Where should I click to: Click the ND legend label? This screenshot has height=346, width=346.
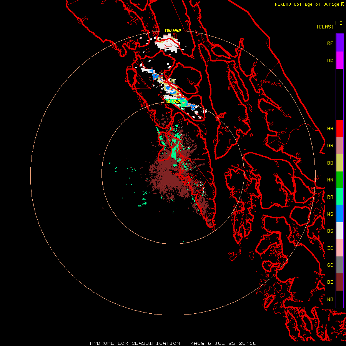click(330, 299)
